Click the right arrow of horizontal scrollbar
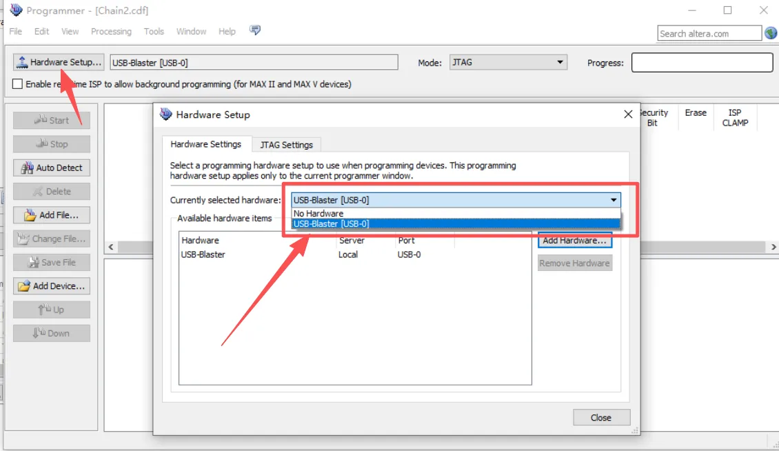Image resolution: width=779 pixels, height=451 pixels. click(773, 247)
